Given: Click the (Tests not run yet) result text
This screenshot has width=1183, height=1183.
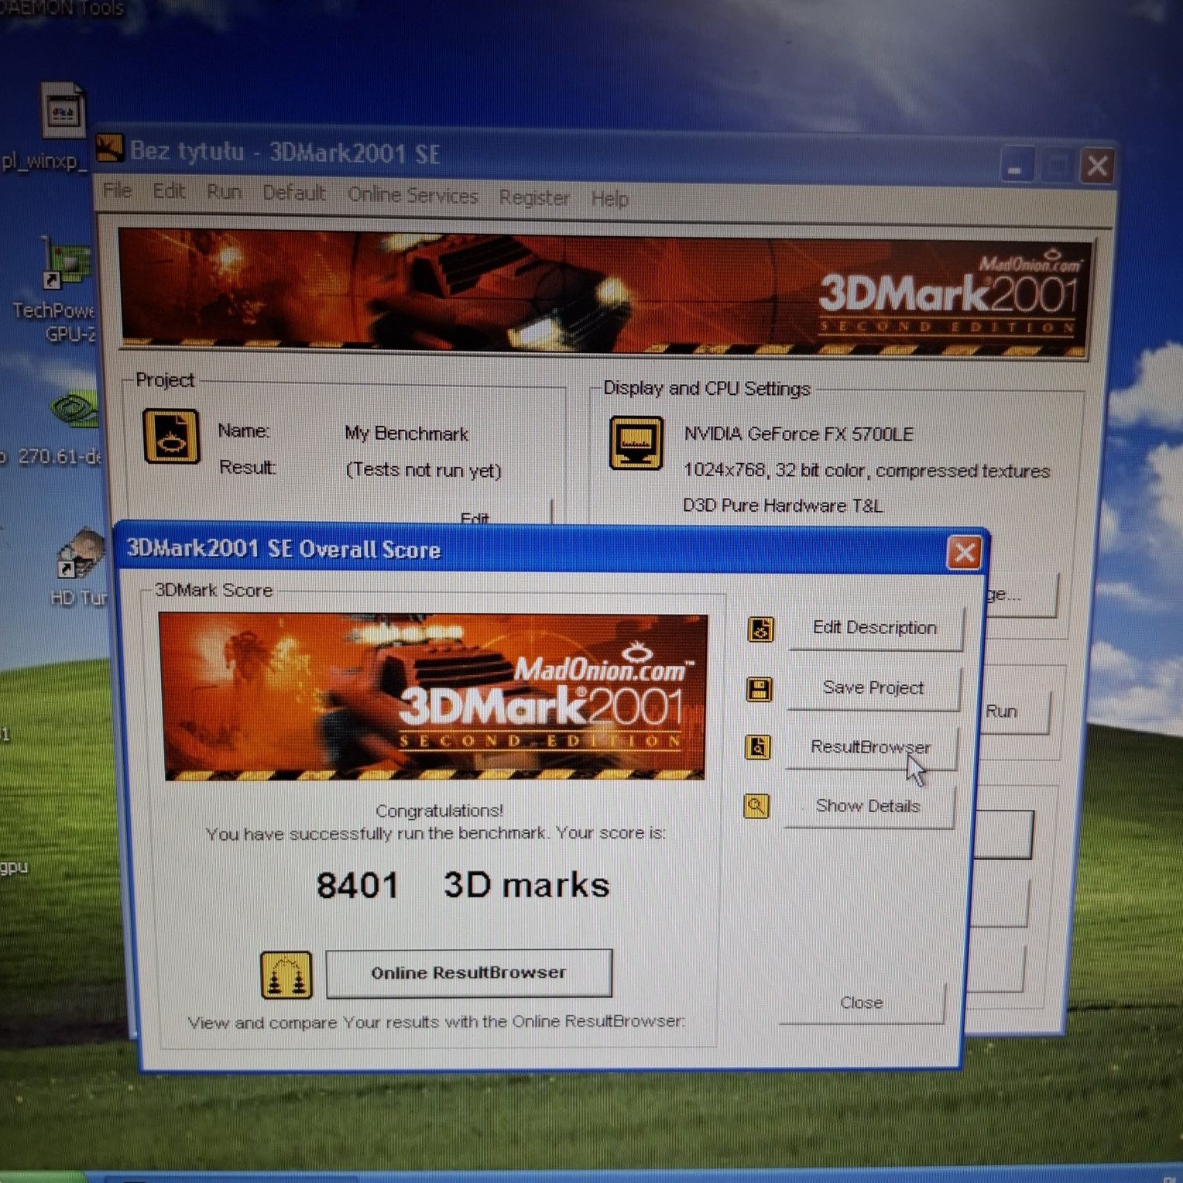Looking at the screenshot, I should coord(423,470).
